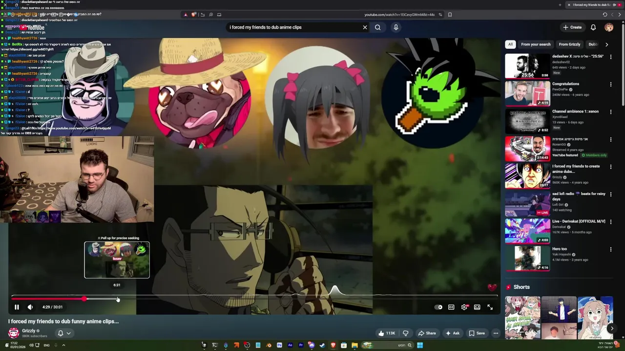Select the From Grizzly chip

569,44
